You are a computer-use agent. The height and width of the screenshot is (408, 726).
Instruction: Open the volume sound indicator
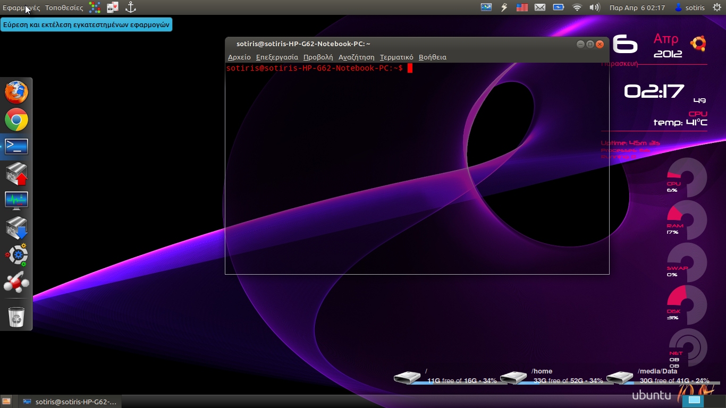click(x=594, y=7)
